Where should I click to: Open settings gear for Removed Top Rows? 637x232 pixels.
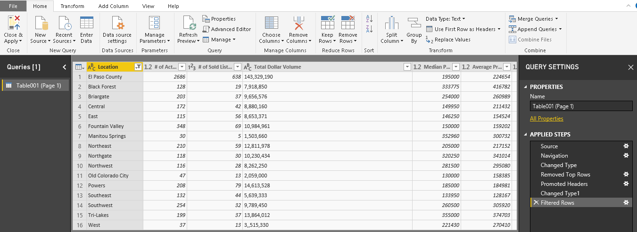click(x=626, y=175)
